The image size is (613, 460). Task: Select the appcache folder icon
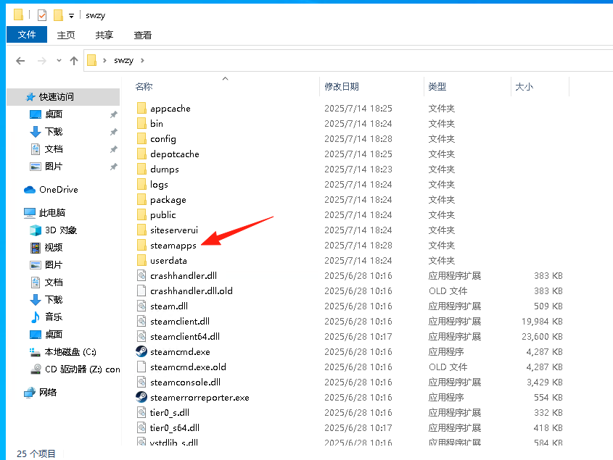click(x=141, y=108)
